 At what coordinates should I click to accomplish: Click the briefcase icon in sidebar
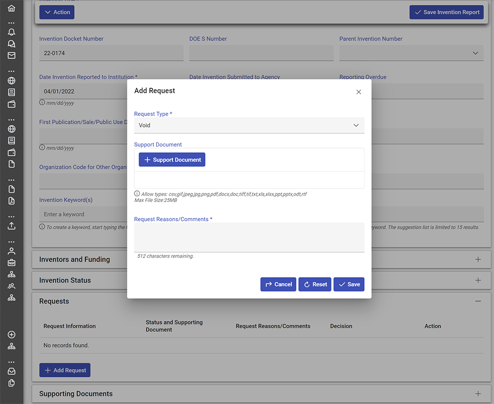point(11,262)
